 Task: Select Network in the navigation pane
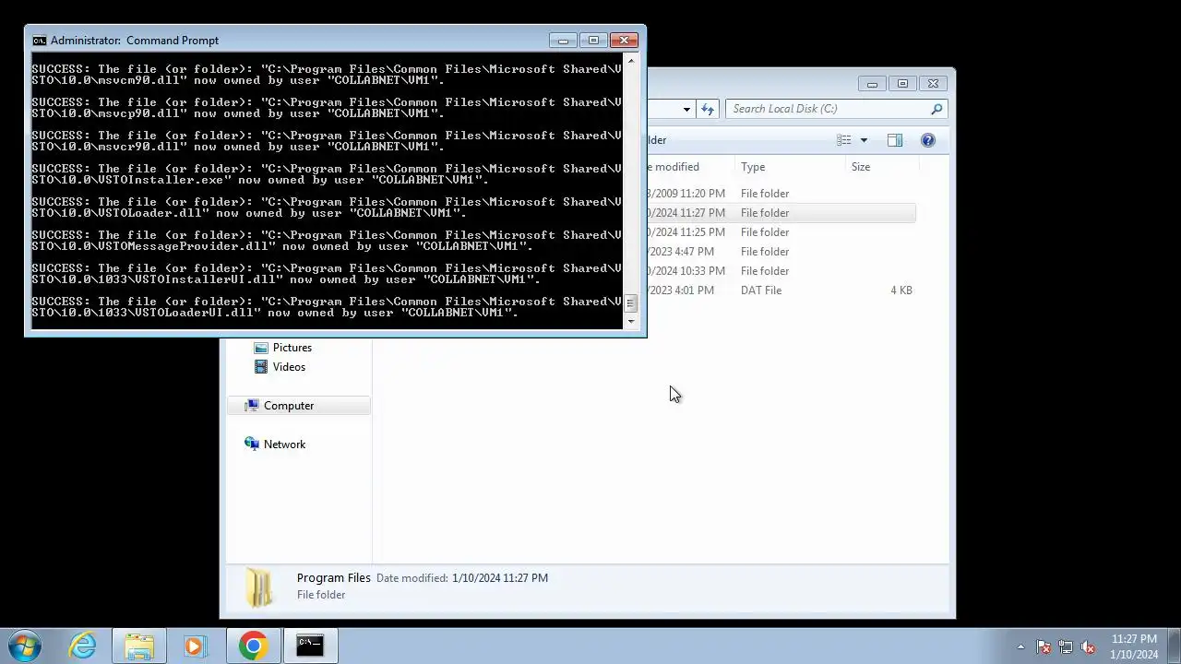point(284,445)
